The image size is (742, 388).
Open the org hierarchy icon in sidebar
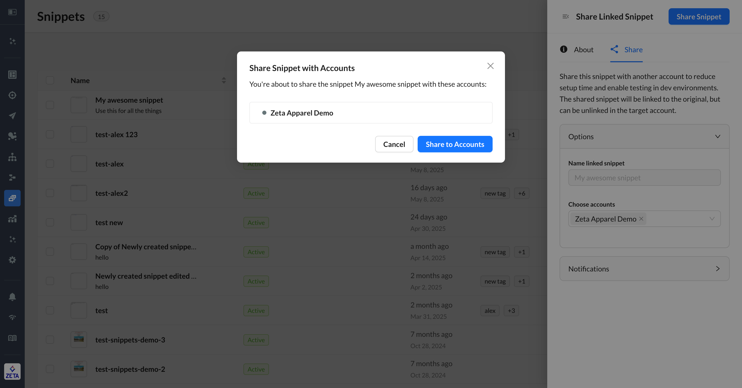pos(12,157)
